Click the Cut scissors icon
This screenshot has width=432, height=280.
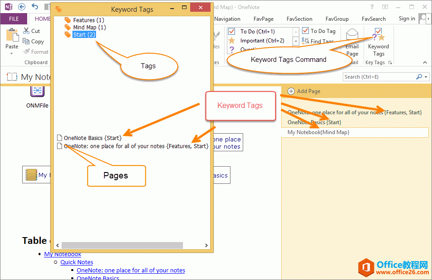point(26,31)
